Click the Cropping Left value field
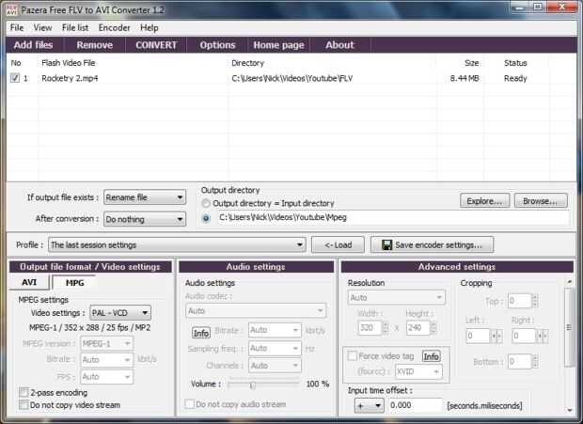Image resolution: width=583 pixels, height=424 pixels. click(x=478, y=336)
